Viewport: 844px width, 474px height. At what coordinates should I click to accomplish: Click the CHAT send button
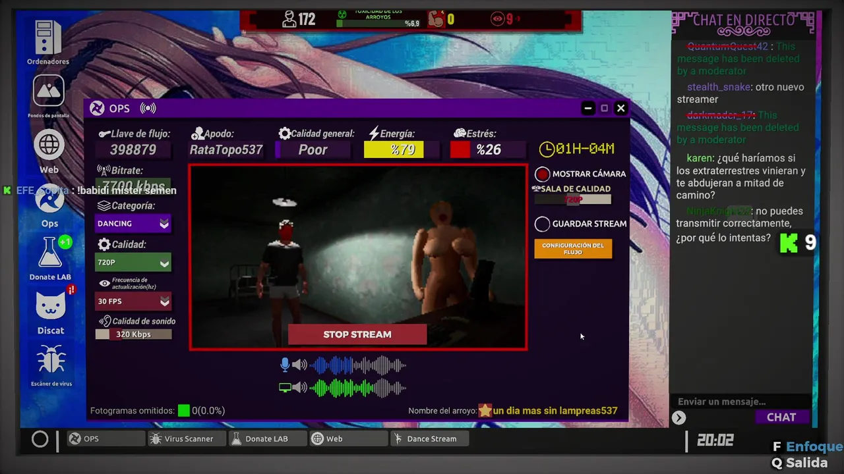781,417
